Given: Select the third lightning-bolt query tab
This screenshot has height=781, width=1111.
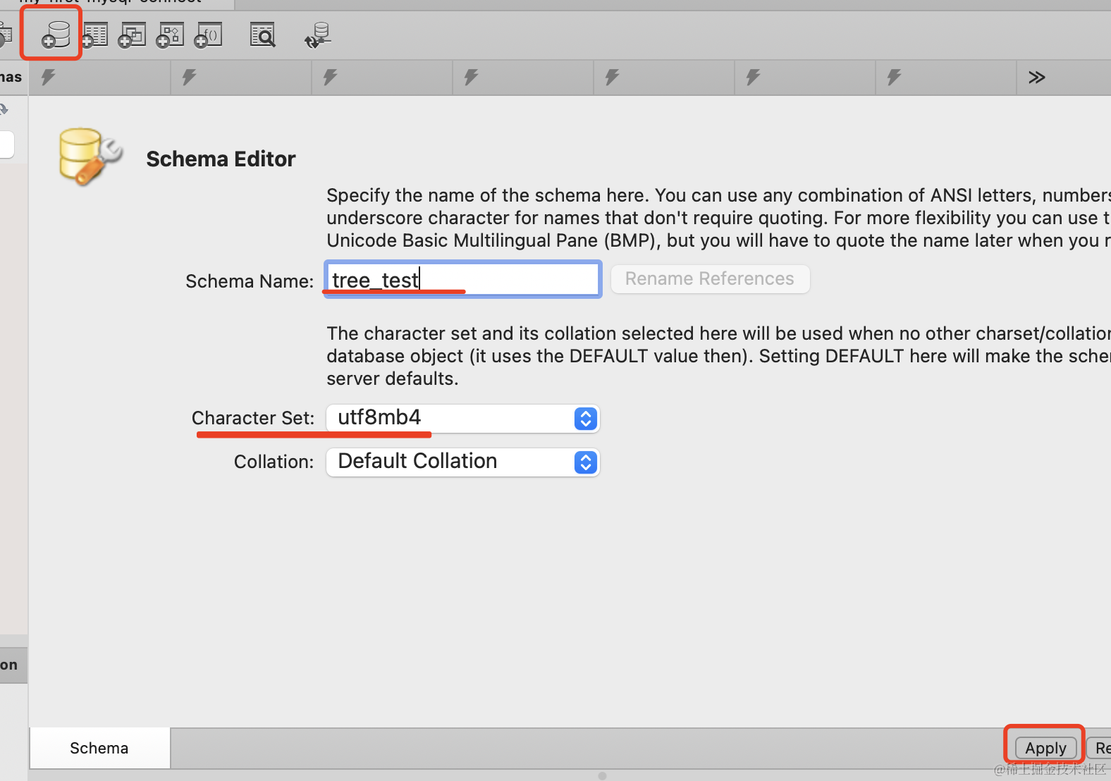Looking at the screenshot, I should 381,78.
